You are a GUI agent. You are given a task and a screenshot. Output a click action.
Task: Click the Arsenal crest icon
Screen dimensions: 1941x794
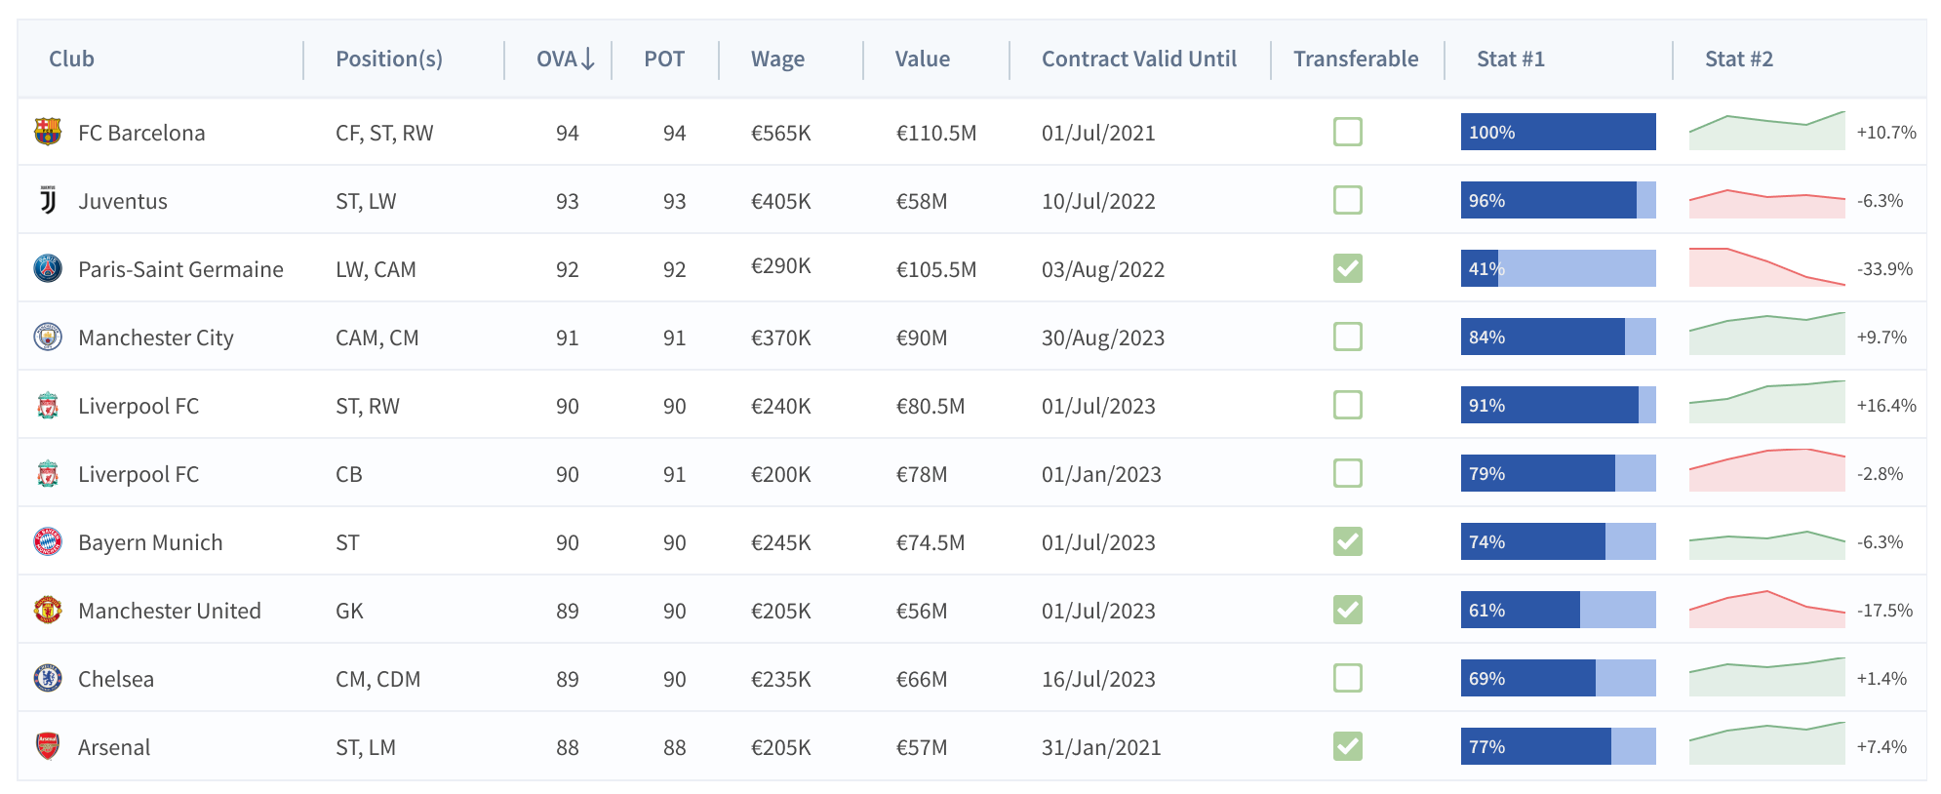tap(47, 746)
